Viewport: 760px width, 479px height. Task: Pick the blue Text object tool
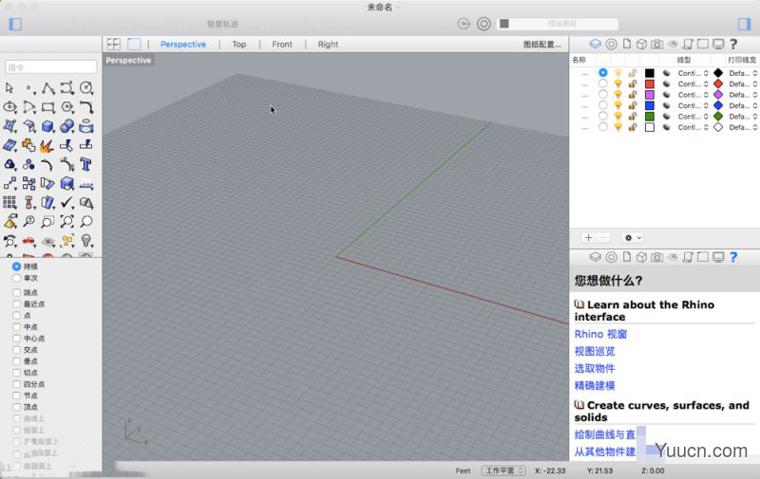[x=86, y=164]
